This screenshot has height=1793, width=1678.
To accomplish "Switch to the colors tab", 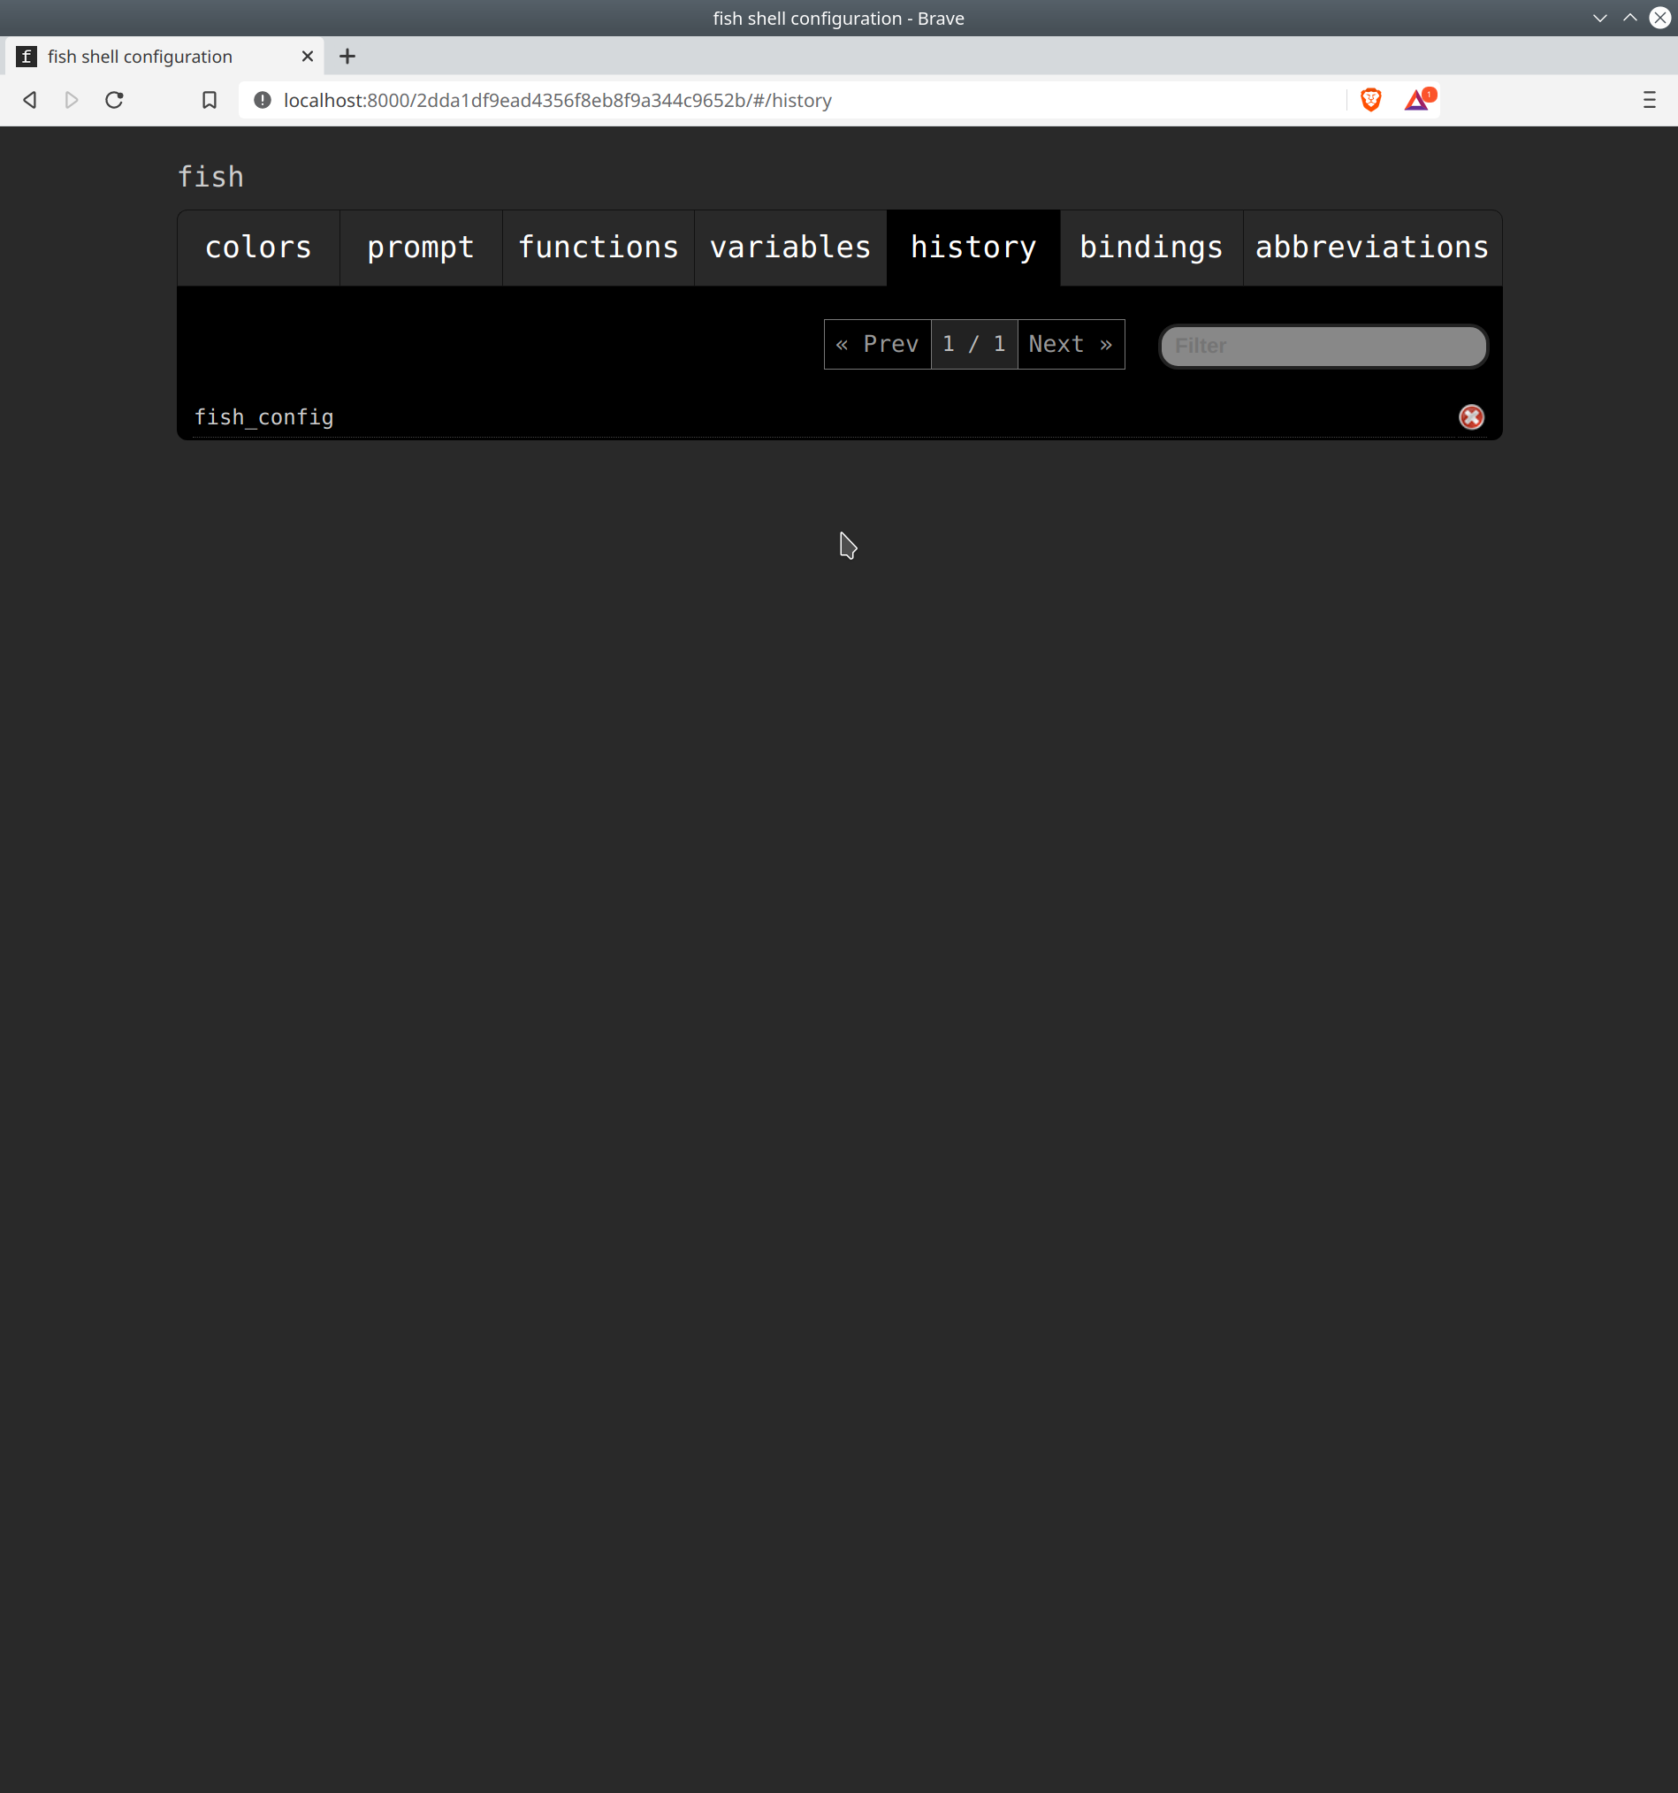I will point(259,248).
